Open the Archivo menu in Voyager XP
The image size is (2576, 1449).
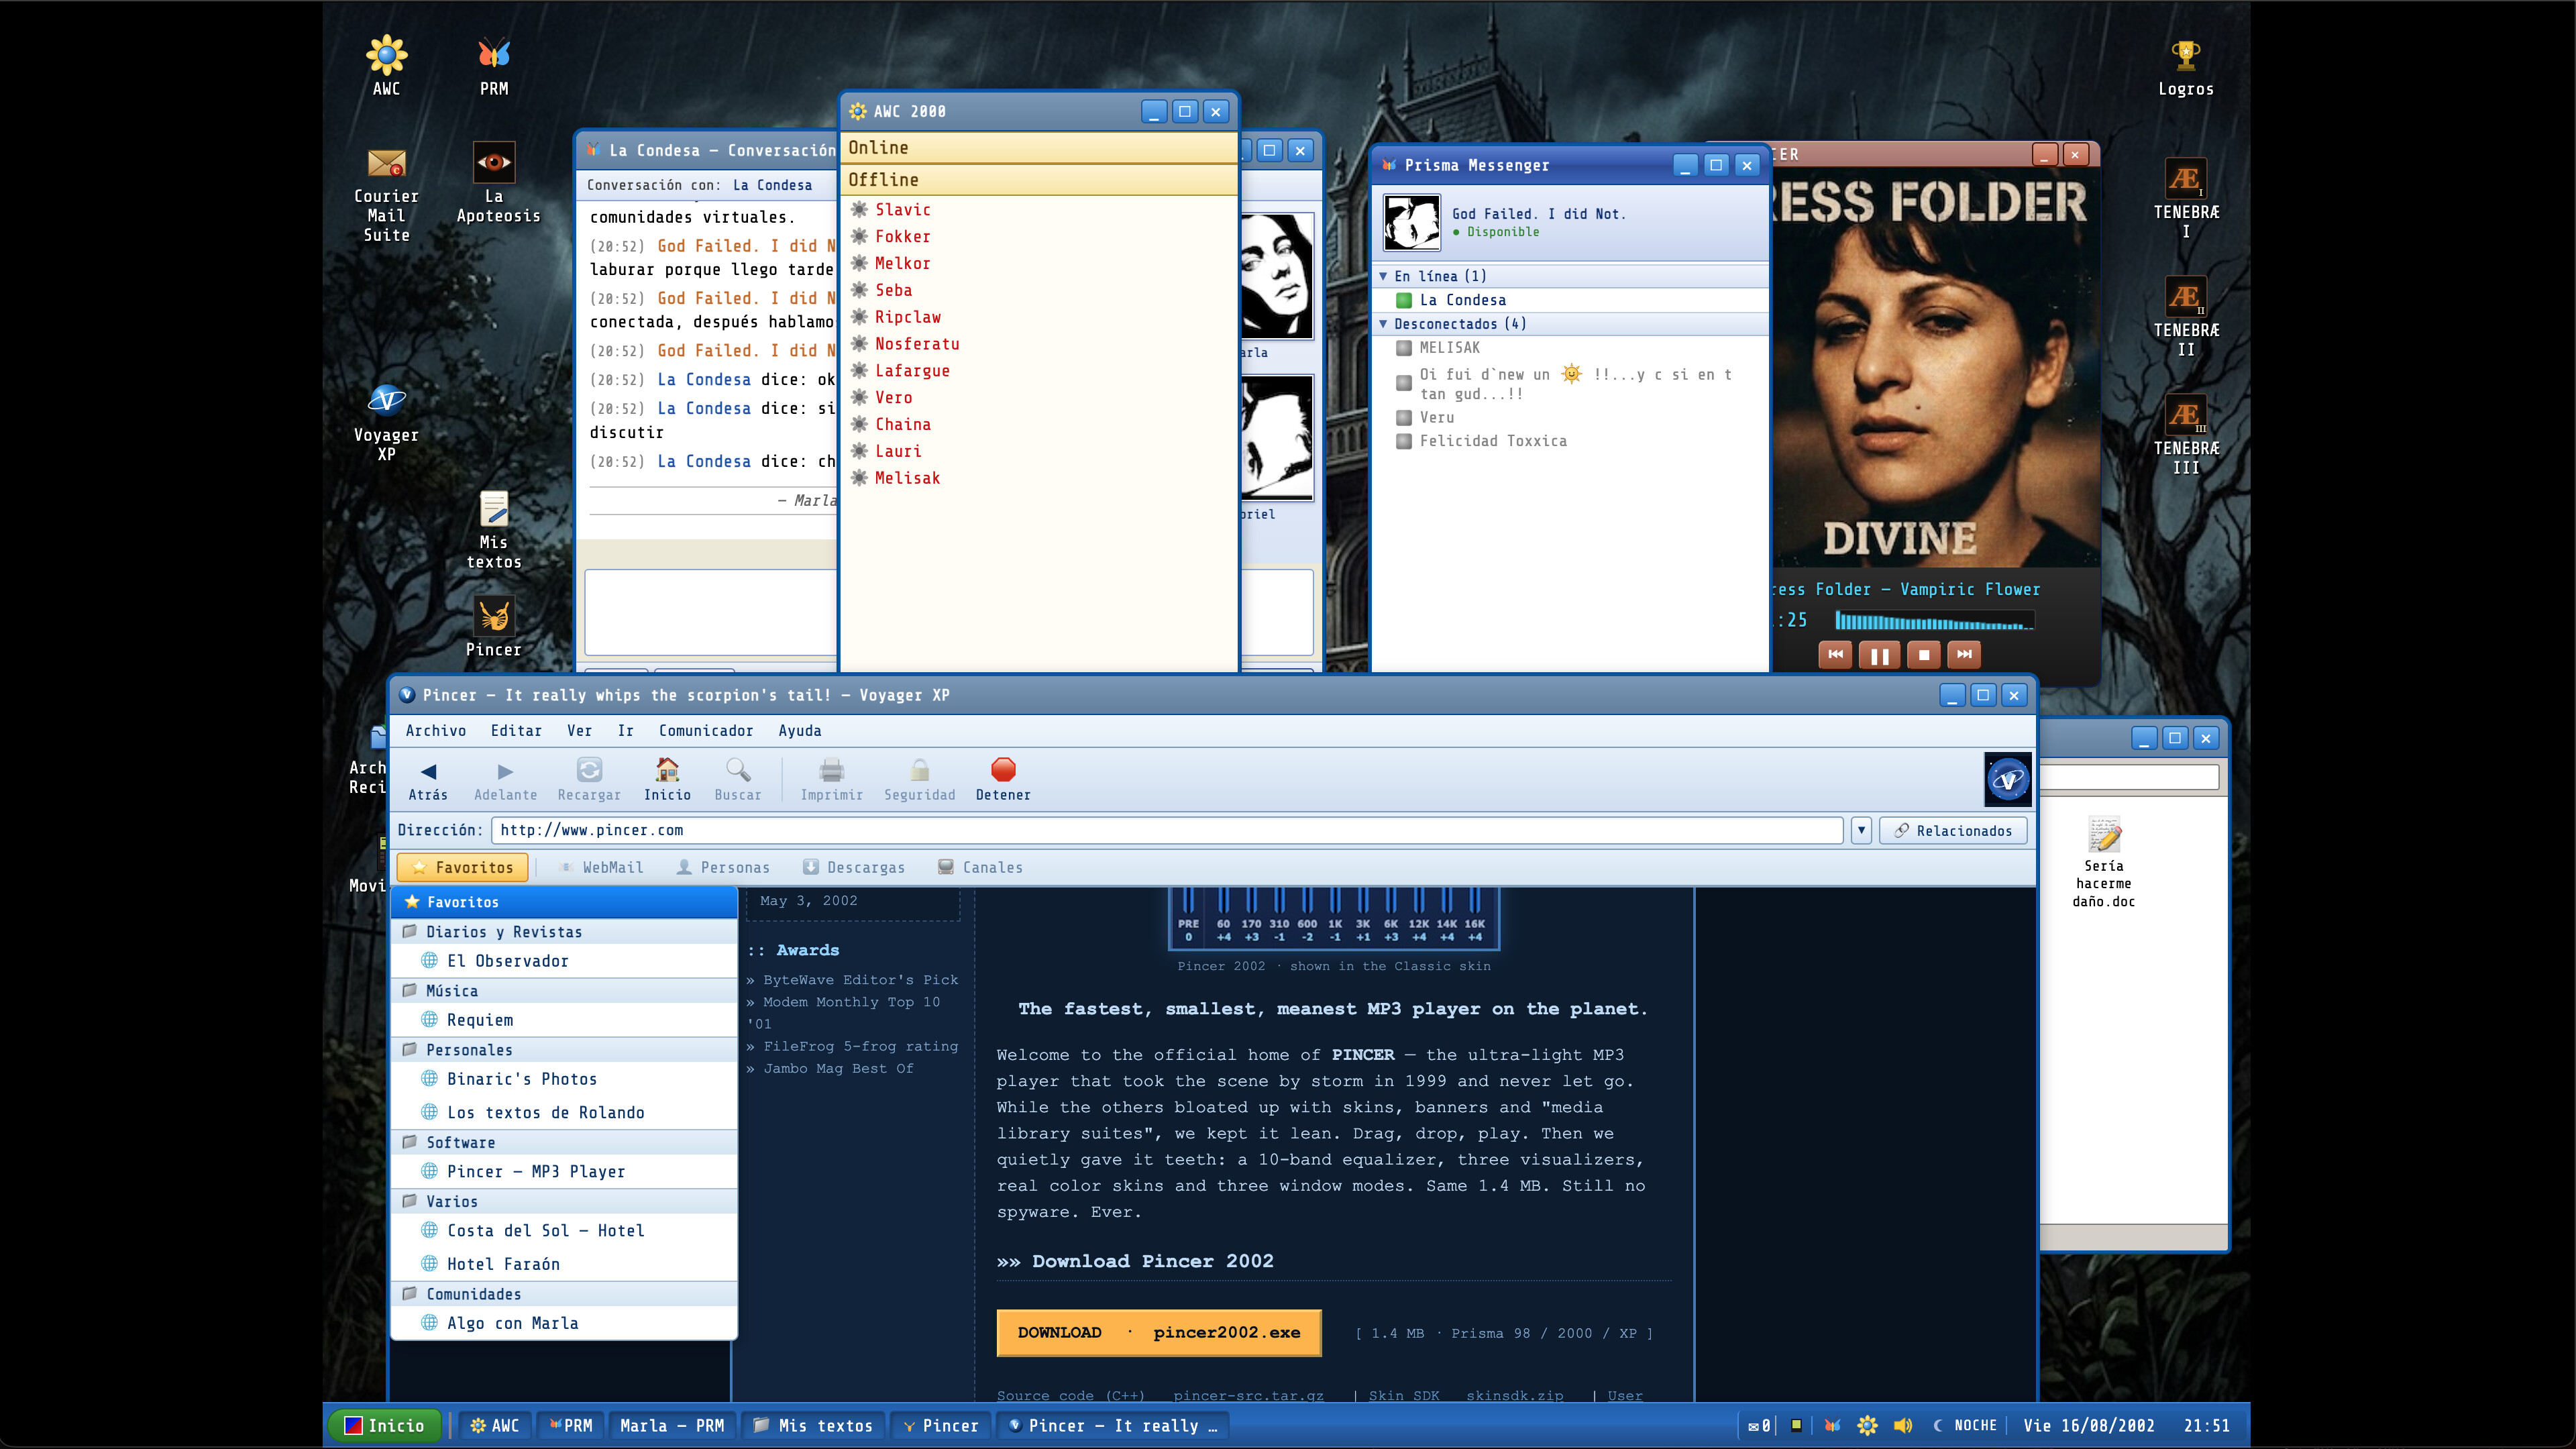[x=436, y=731]
